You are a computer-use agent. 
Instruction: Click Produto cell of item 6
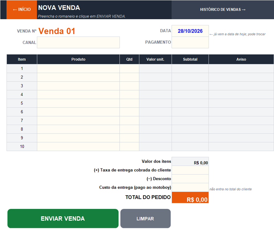(x=78, y=112)
